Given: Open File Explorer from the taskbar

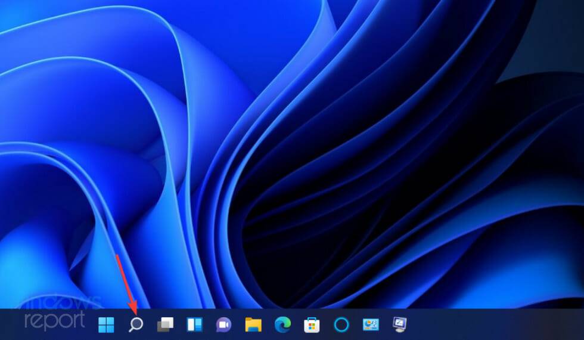Looking at the screenshot, I should (x=253, y=324).
